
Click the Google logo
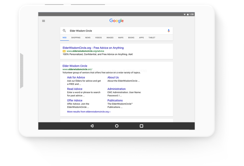coord(116,21)
